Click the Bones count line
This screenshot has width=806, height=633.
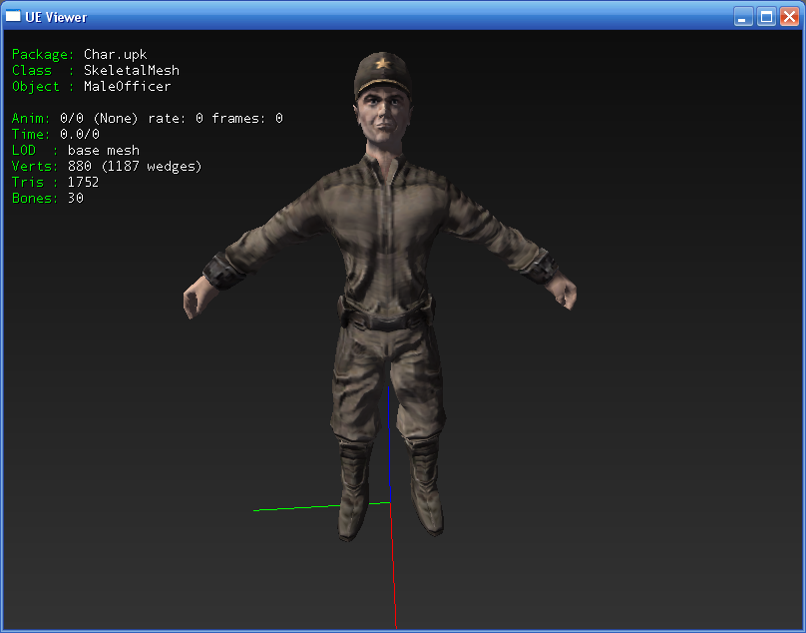point(48,199)
